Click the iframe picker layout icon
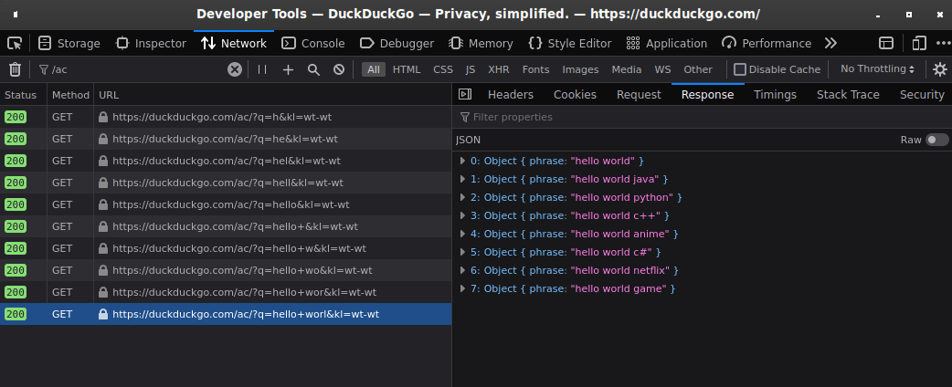The width and height of the screenshot is (952, 387). [886, 43]
